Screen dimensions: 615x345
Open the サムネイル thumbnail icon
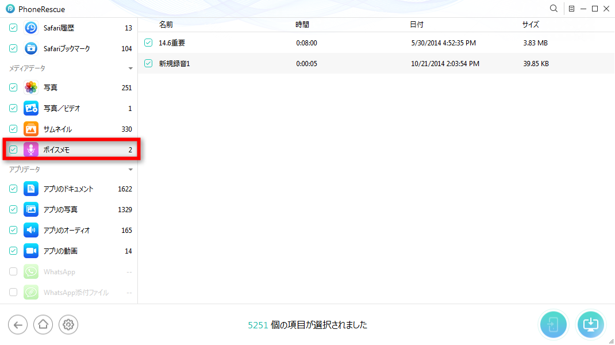pos(31,129)
